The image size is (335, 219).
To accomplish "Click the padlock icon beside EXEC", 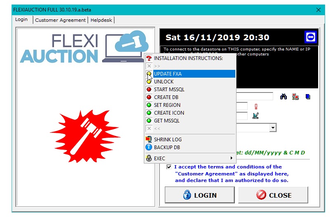I will pyautogui.click(x=149, y=158).
